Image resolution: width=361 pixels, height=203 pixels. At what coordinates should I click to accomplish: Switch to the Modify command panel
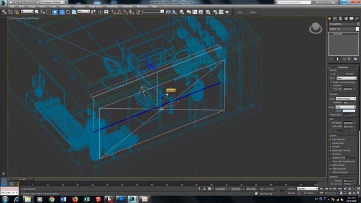tap(335, 19)
